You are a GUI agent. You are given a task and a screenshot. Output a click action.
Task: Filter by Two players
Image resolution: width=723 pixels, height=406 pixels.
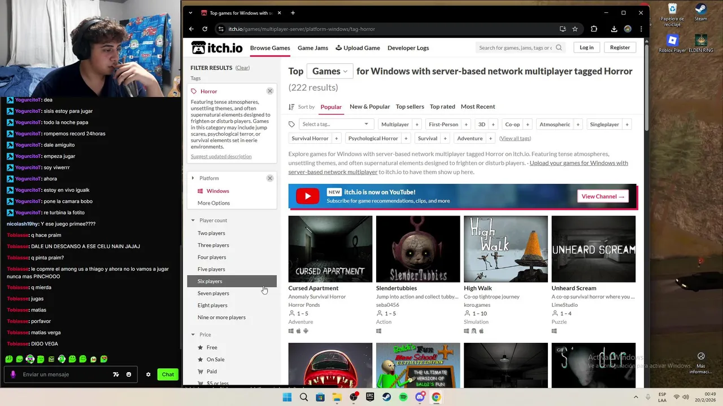(211, 233)
